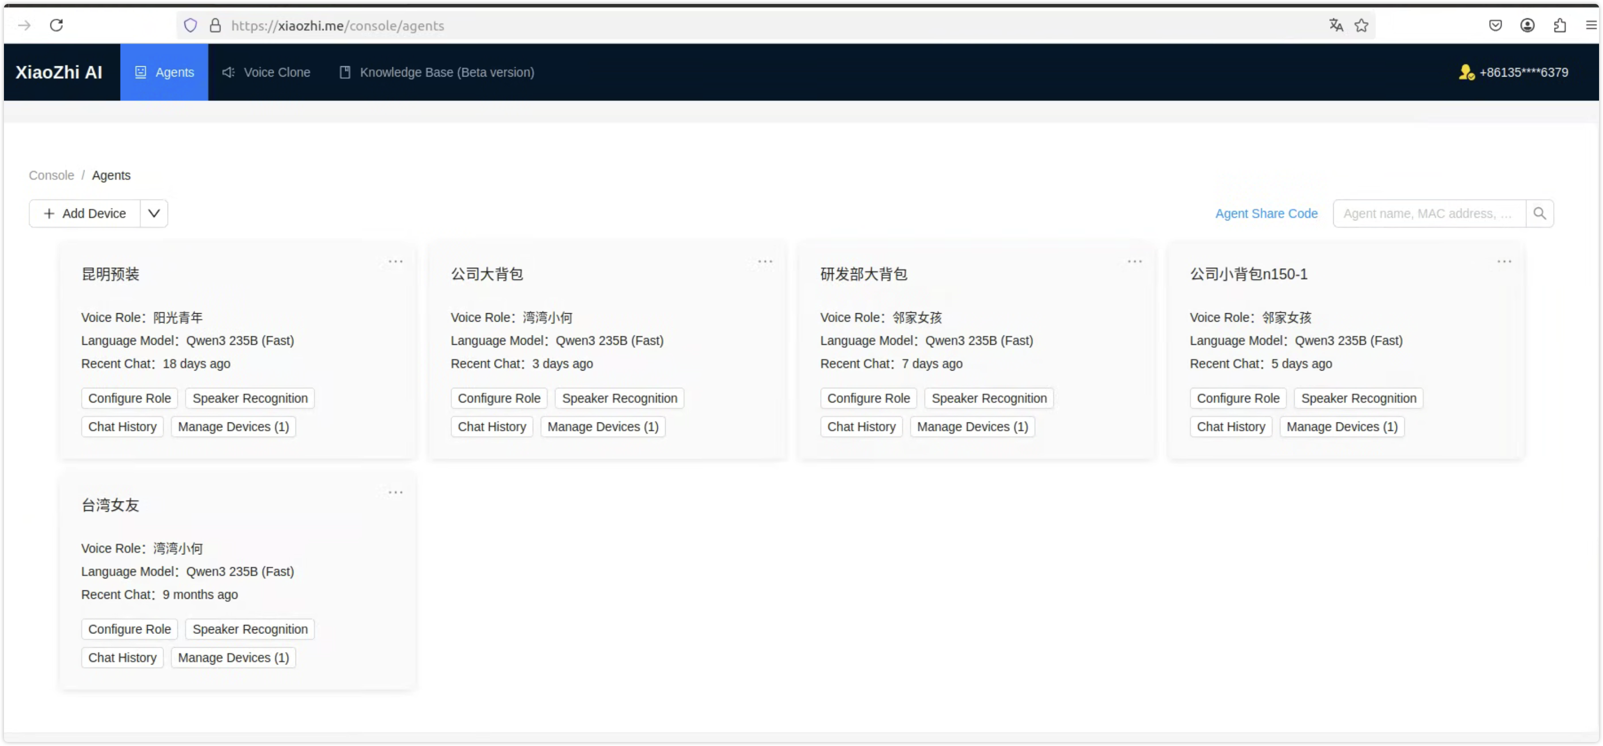The height and width of the screenshot is (746, 1603).
Task: Open Chat History for 公司小背包n150-1
Action: point(1231,427)
